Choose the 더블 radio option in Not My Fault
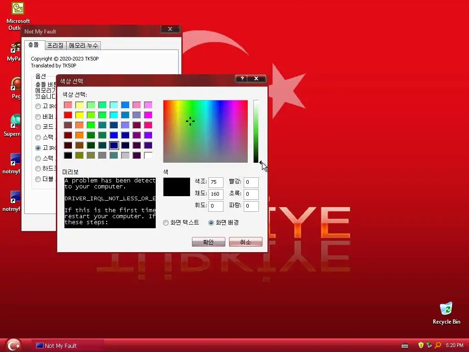The image size is (469, 352). (38, 179)
